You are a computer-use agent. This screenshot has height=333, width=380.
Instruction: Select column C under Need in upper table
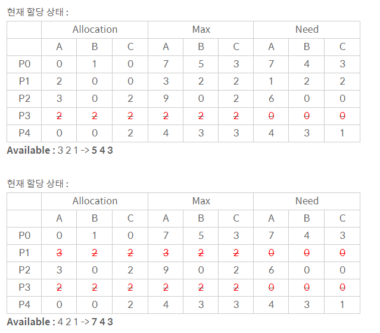[x=342, y=46]
